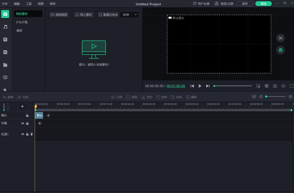
Task: Hide 轨道1 track using eye icon
Action: point(22,134)
